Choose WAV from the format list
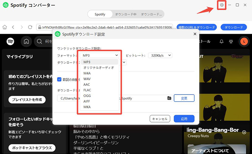 [100, 79]
